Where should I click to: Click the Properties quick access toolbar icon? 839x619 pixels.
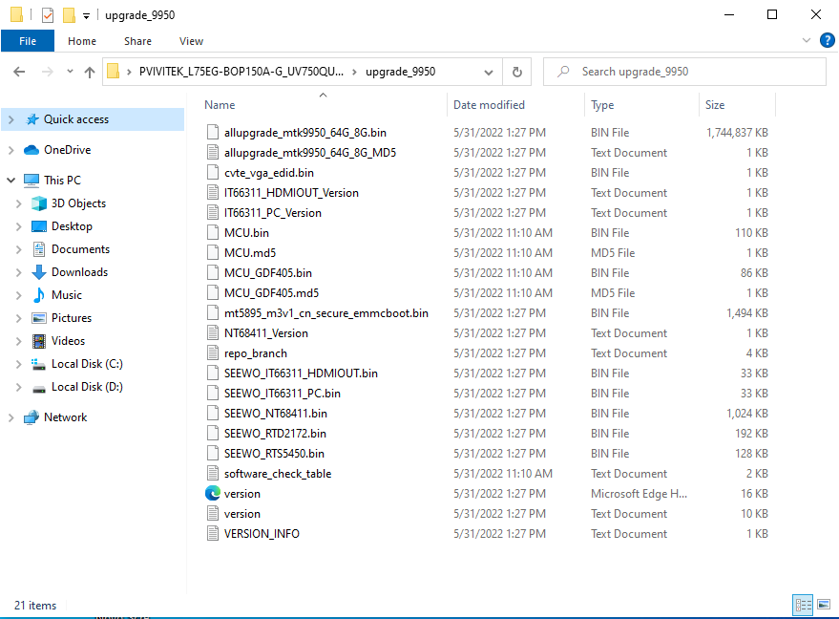click(x=48, y=15)
